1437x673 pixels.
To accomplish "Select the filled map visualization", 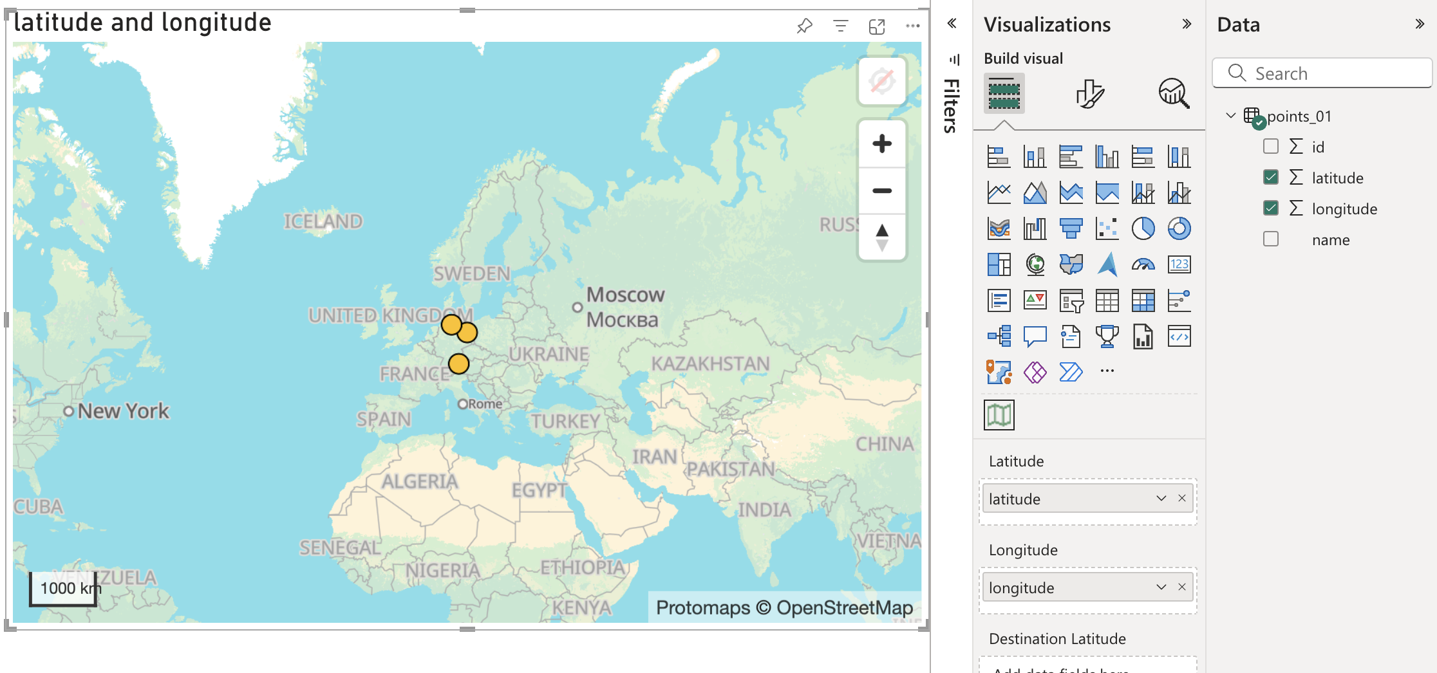I will [x=1071, y=264].
